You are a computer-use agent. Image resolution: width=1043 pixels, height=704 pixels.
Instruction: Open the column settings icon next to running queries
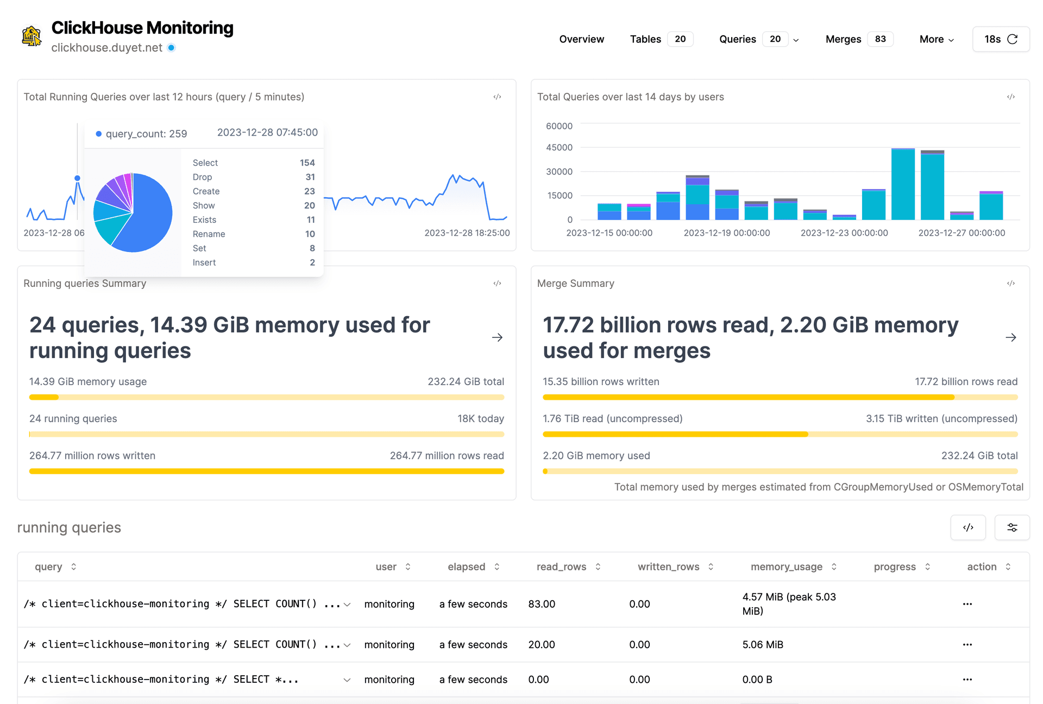click(x=1012, y=527)
